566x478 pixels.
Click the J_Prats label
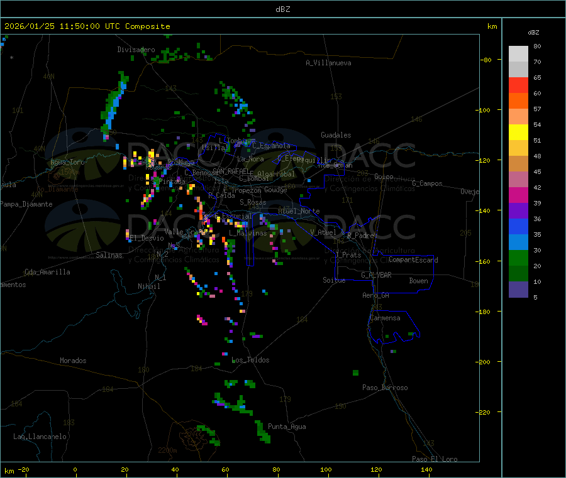coord(348,254)
